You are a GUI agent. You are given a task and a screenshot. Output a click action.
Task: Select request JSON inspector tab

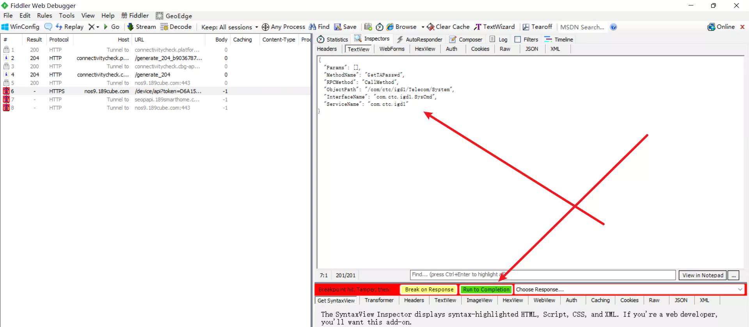(532, 49)
